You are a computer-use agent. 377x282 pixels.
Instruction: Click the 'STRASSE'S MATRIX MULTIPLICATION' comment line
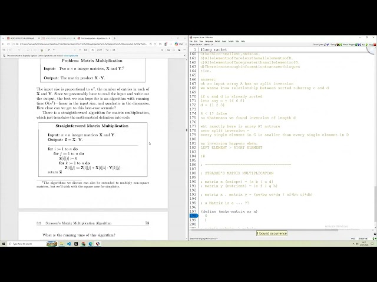click(237, 173)
